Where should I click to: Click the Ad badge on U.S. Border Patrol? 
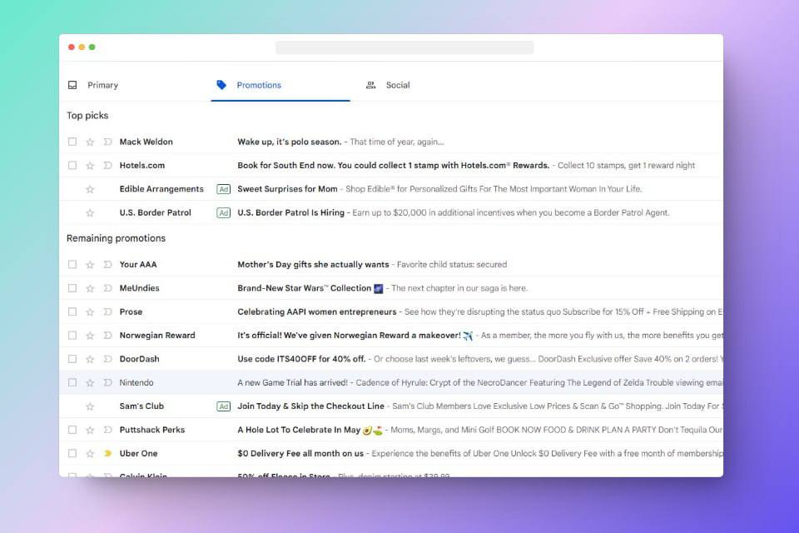click(x=223, y=213)
